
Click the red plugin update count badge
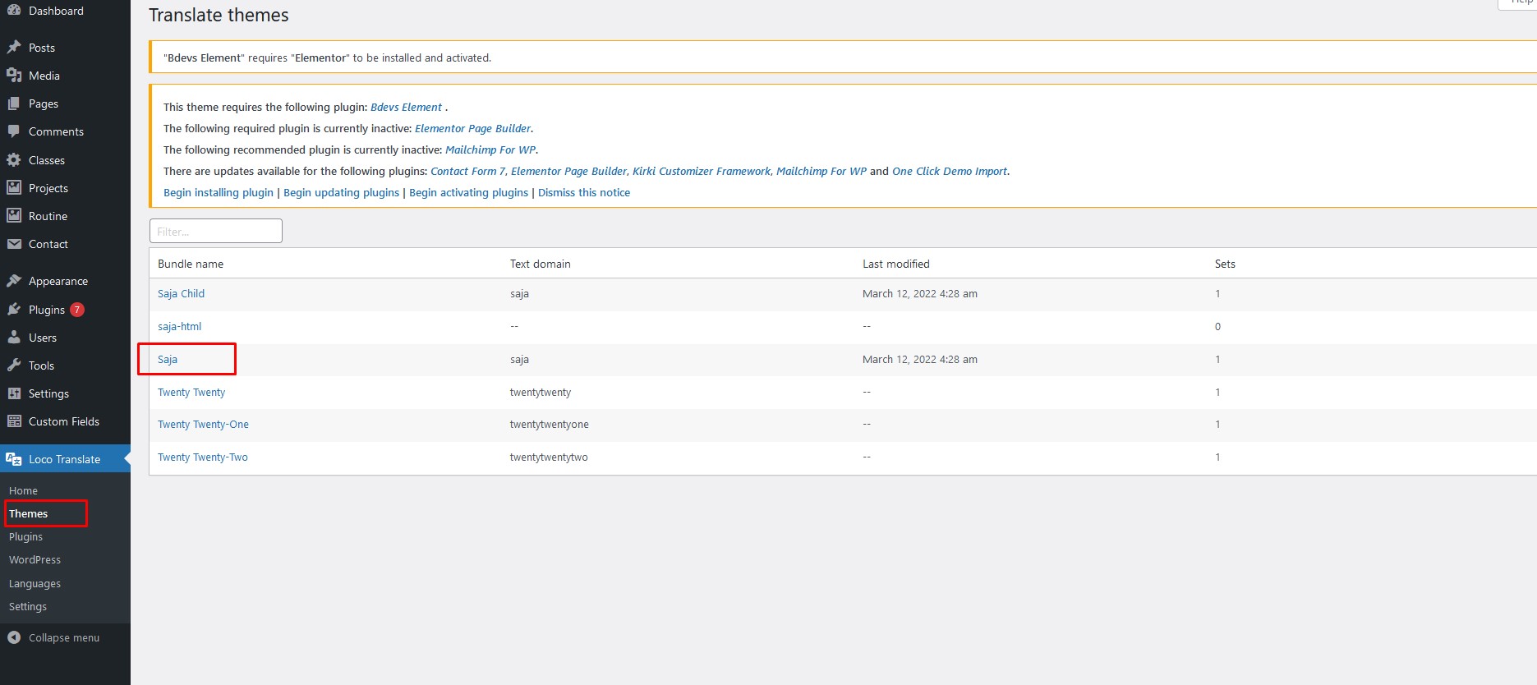pos(77,310)
